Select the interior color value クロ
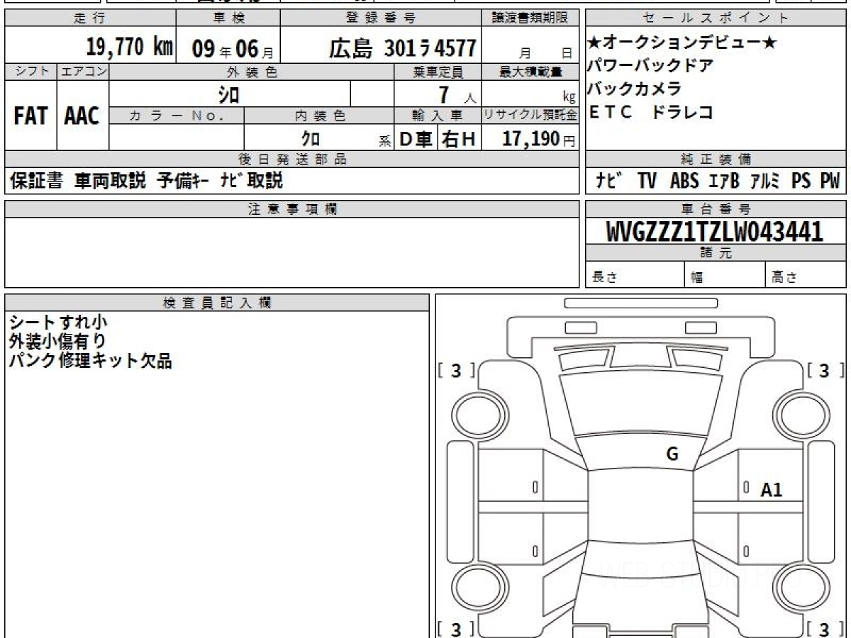Viewport: 851px width, 638px height. click(311, 139)
